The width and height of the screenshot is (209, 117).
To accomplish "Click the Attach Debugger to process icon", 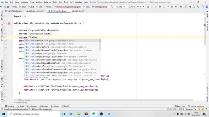I will point(172,6).
